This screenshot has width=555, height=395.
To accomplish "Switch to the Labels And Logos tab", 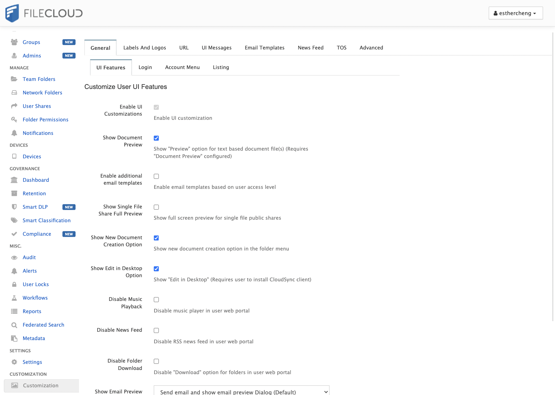I will coord(145,48).
